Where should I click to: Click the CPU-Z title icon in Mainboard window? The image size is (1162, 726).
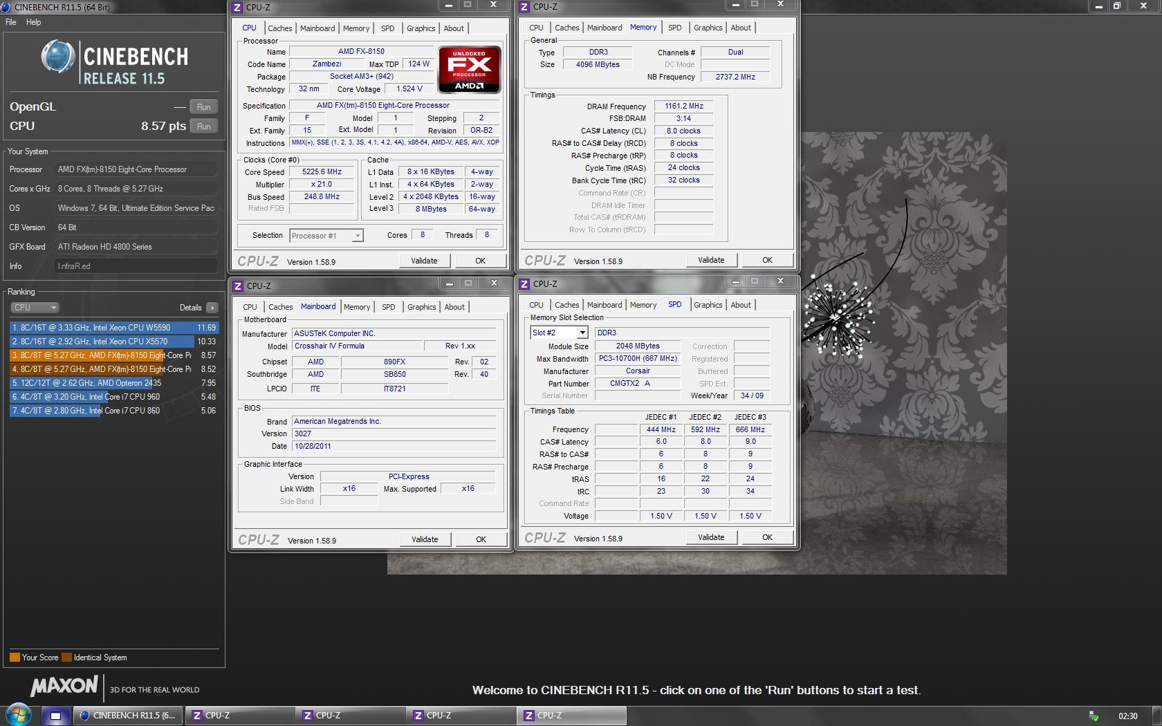click(238, 286)
